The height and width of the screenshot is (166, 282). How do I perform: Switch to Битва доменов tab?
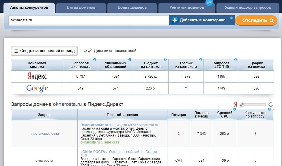81,8
